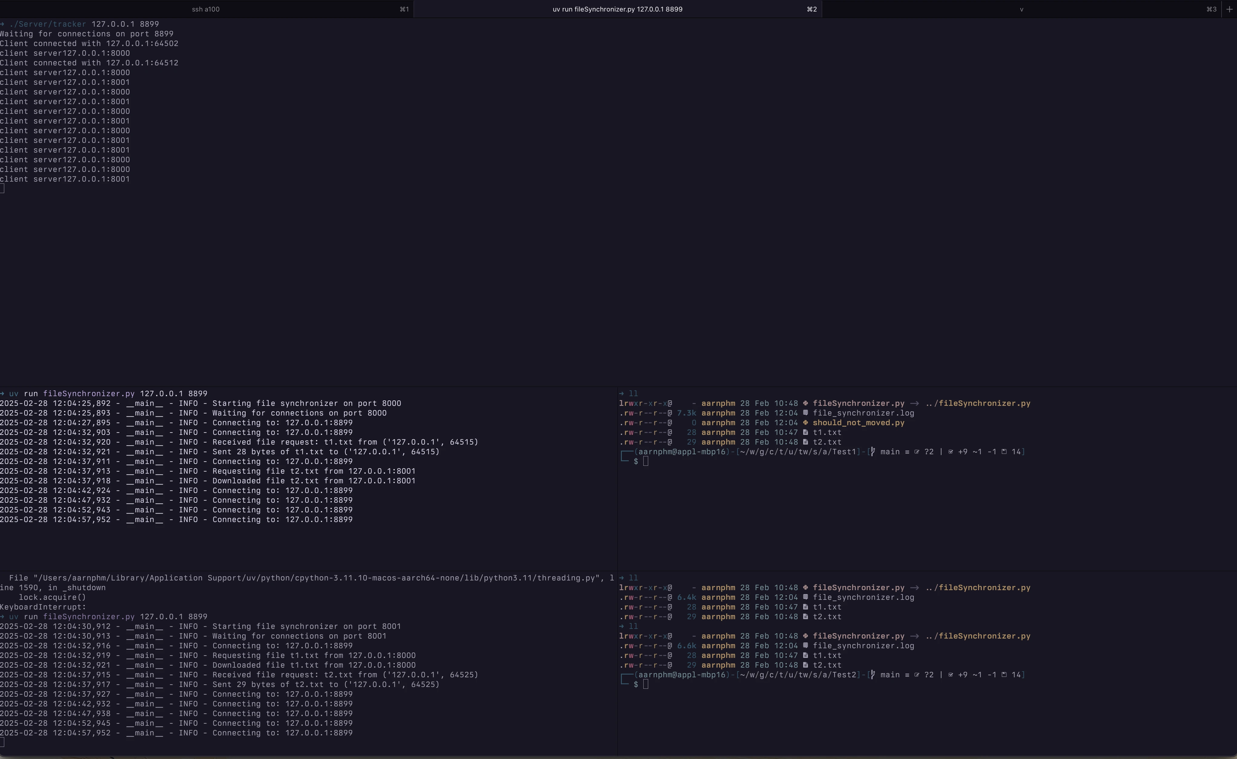Click 'Starting file synchronizer on port 8000' log line
1237x759 pixels.
tap(201, 404)
